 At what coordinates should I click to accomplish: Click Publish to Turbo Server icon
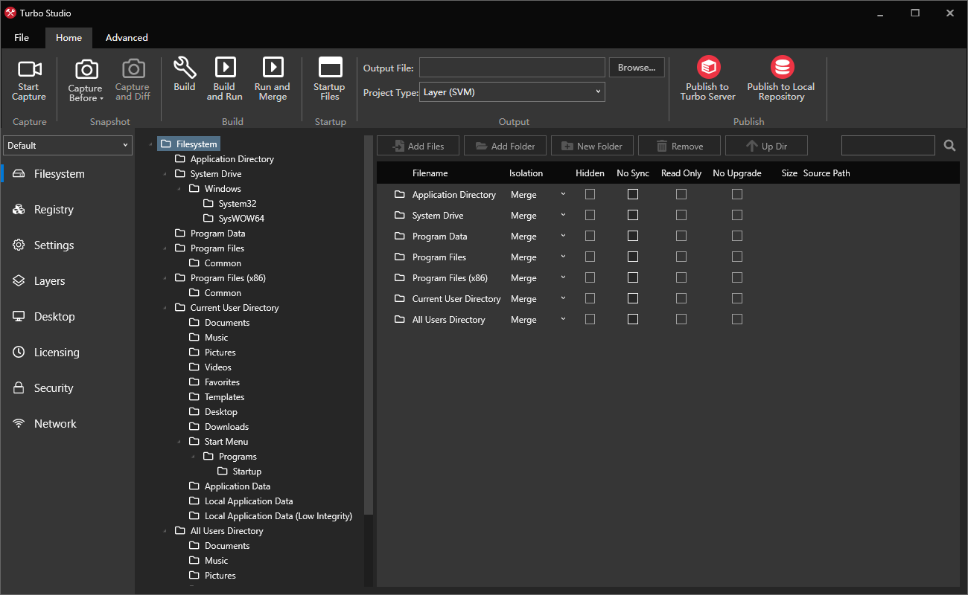(707, 68)
